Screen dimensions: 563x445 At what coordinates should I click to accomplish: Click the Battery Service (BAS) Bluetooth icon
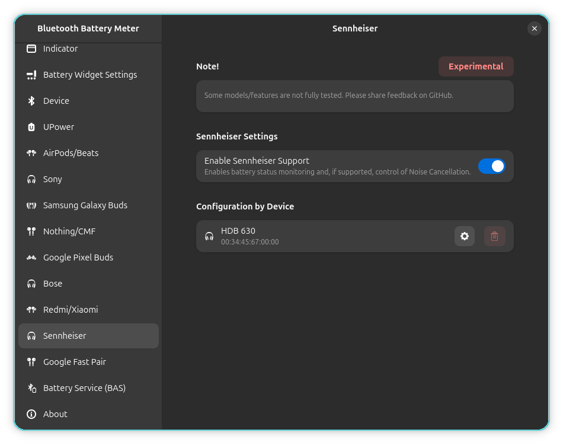coord(31,388)
